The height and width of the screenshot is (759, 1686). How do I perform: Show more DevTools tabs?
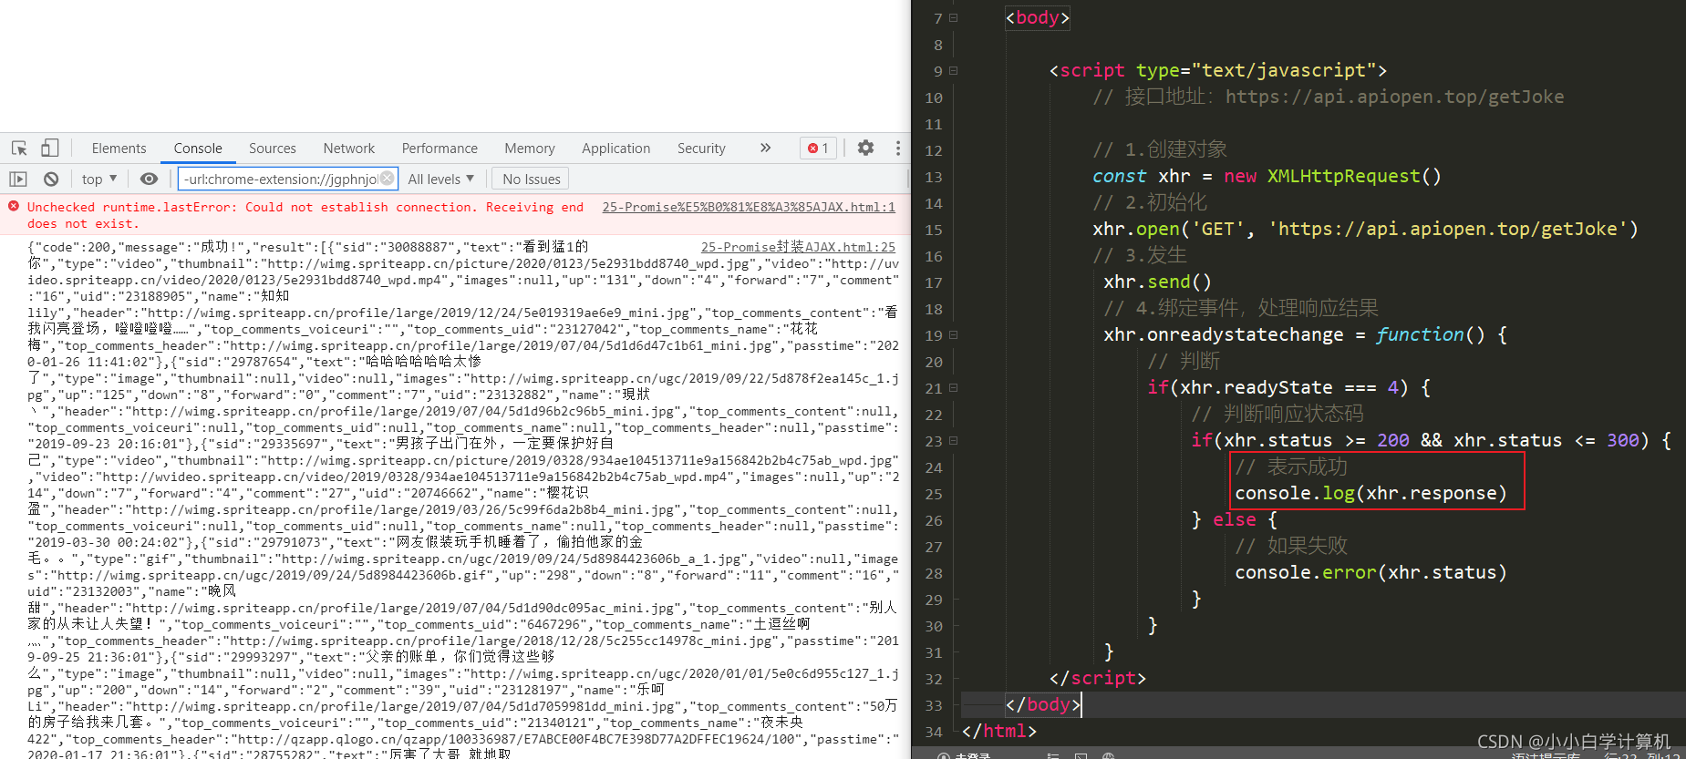pos(765,148)
